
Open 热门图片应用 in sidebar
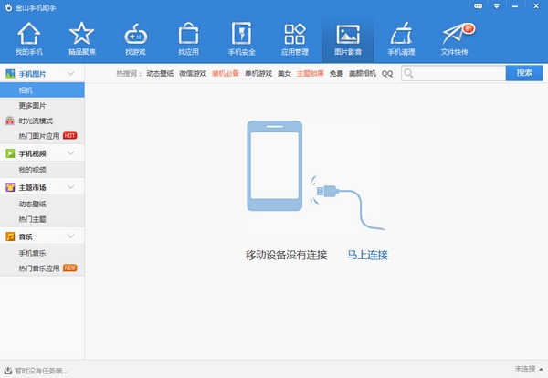tap(42, 136)
